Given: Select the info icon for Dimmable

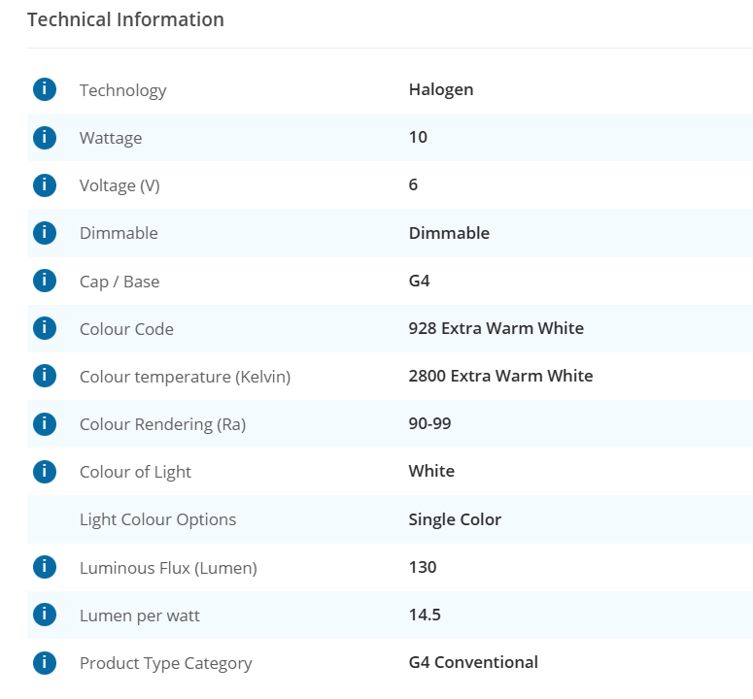Looking at the screenshot, I should click(45, 232).
